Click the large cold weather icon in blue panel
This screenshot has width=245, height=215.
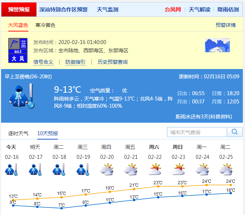[22, 96]
